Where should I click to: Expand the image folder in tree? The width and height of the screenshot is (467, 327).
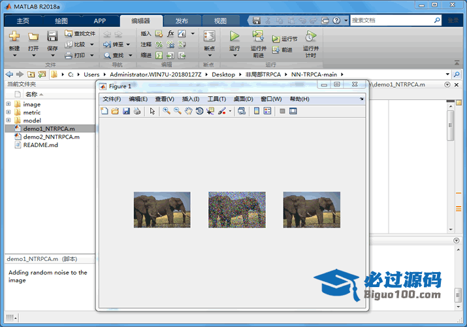click(x=8, y=104)
